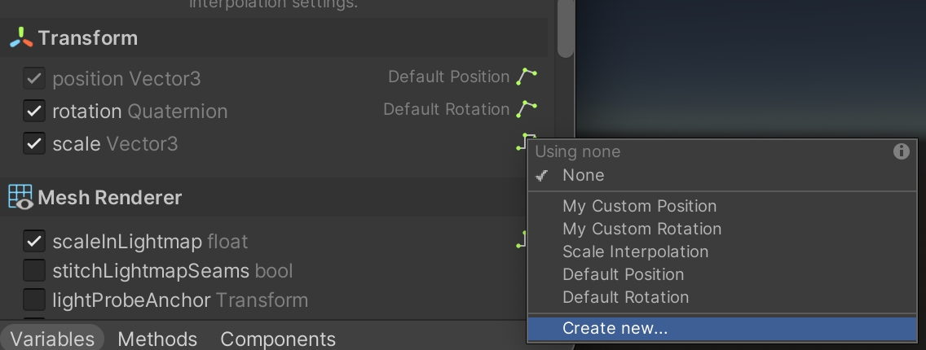Click the info icon in popup

coord(901,151)
